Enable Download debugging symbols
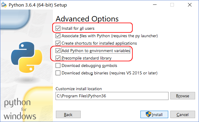199x122 pixels. point(58,65)
